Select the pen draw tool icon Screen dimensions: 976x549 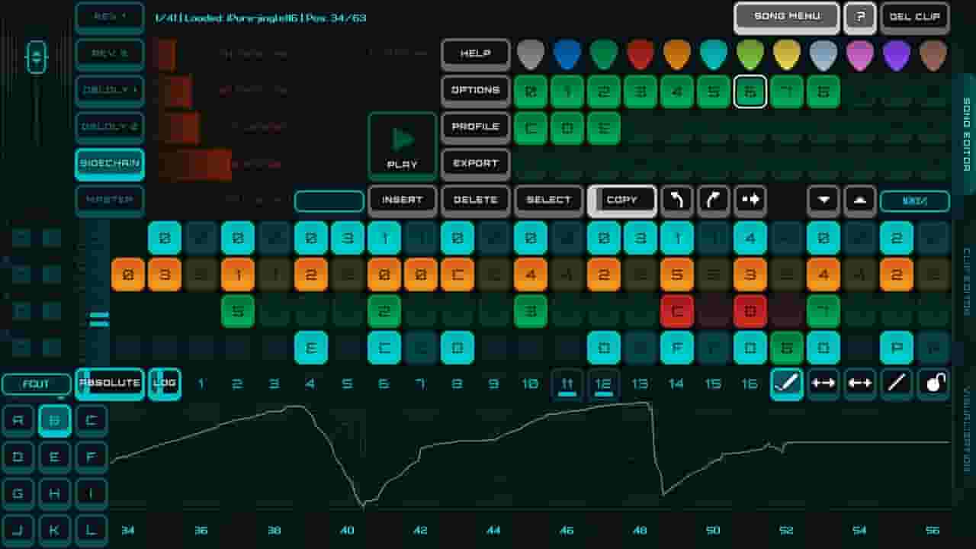click(786, 384)
